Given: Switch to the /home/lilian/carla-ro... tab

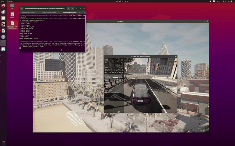Looking at the screenshot, I should pyautogui.click(x=50, y=12).
